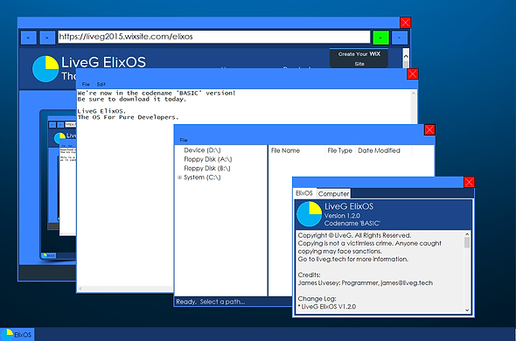Close the file manager window
The width and height of the screenshot is (516, 341).
click(x=429, y=129)
